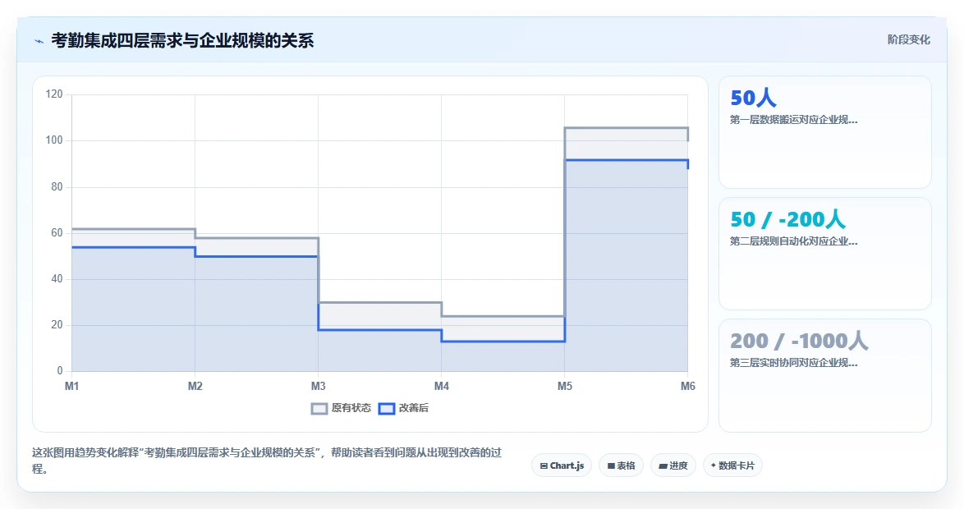Click the M1 x-axis label

tap(72, 386)
